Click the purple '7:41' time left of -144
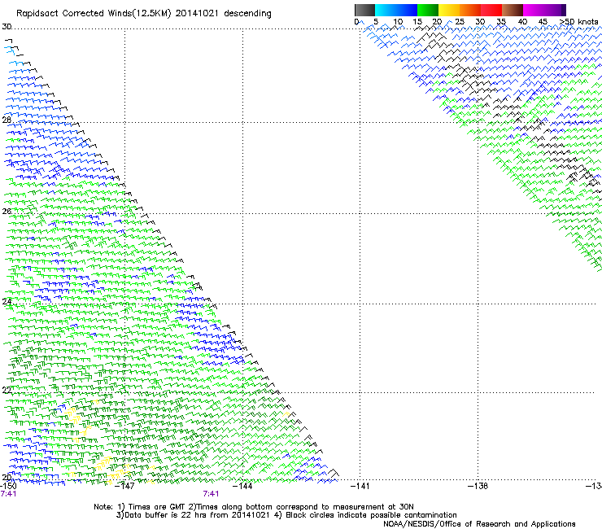Screen dimensions: 602x529 click(x=211, y=494)
